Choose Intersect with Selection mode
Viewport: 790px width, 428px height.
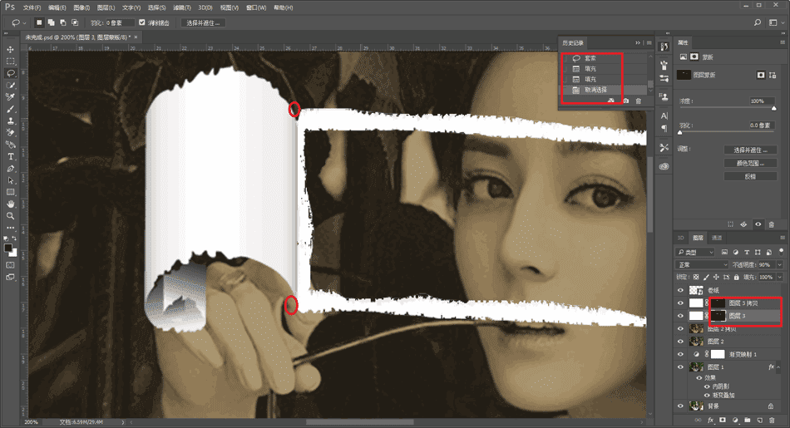pyautogui.click(x=75, y=22)
